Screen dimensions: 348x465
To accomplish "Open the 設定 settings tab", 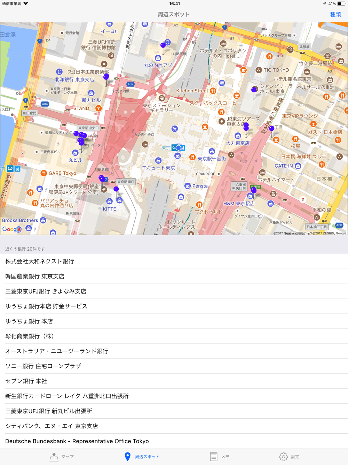I will (289, 457).
